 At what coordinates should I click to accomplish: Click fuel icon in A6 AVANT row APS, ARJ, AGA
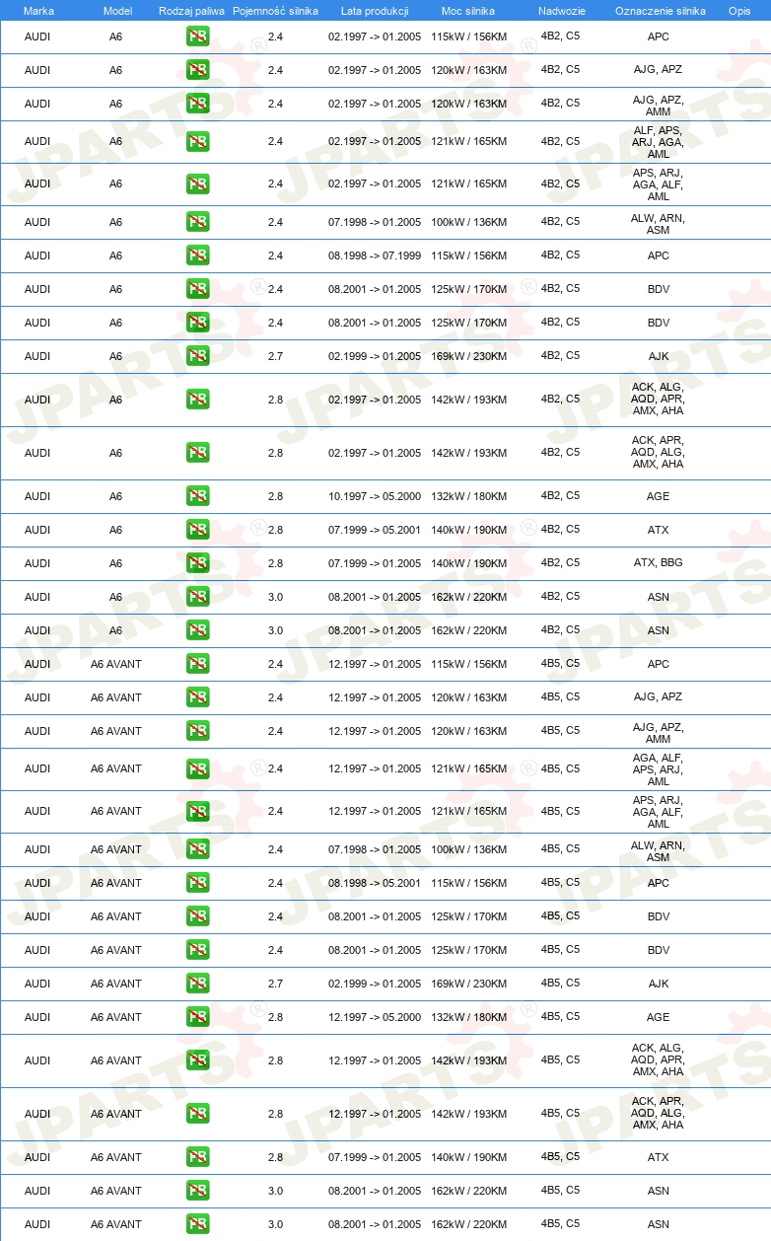coord(197,811)
